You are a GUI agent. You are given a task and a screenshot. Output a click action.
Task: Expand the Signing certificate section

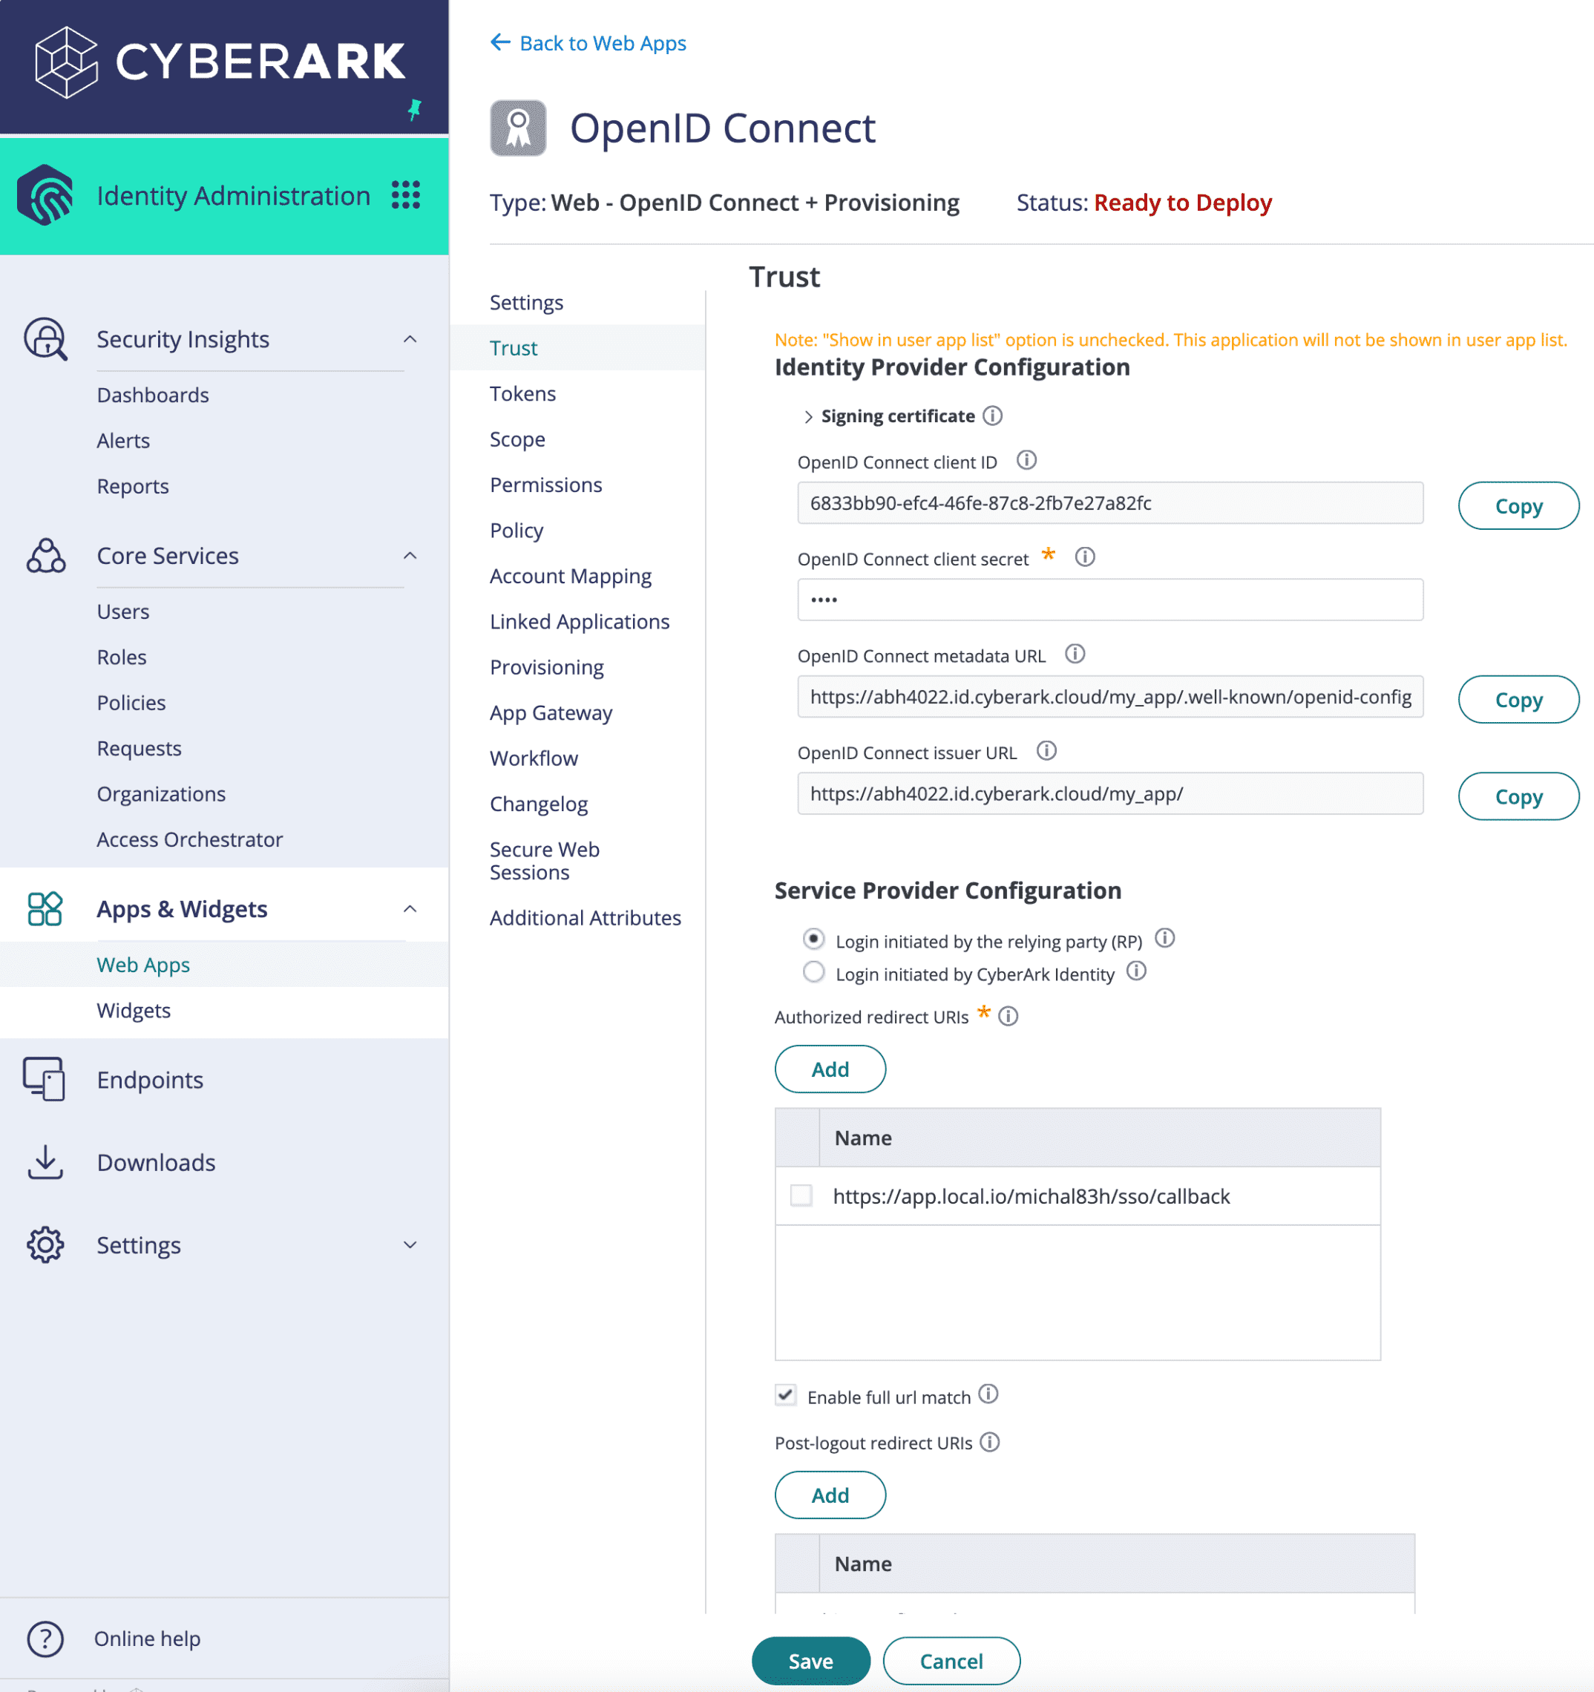pos(808,417)
